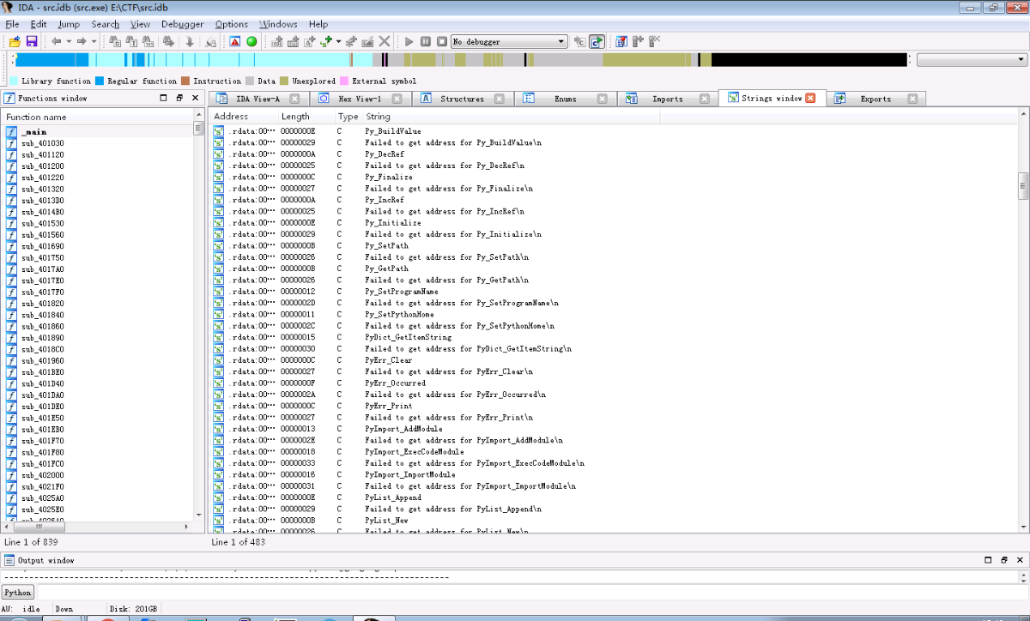Terminate the process with the stop icon

(x=441, y=41)
